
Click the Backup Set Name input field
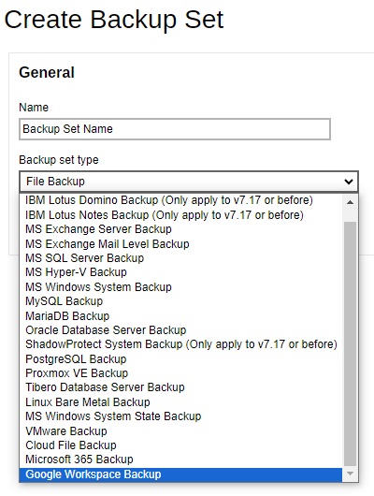pyautogui.click(x=175, y=129)
